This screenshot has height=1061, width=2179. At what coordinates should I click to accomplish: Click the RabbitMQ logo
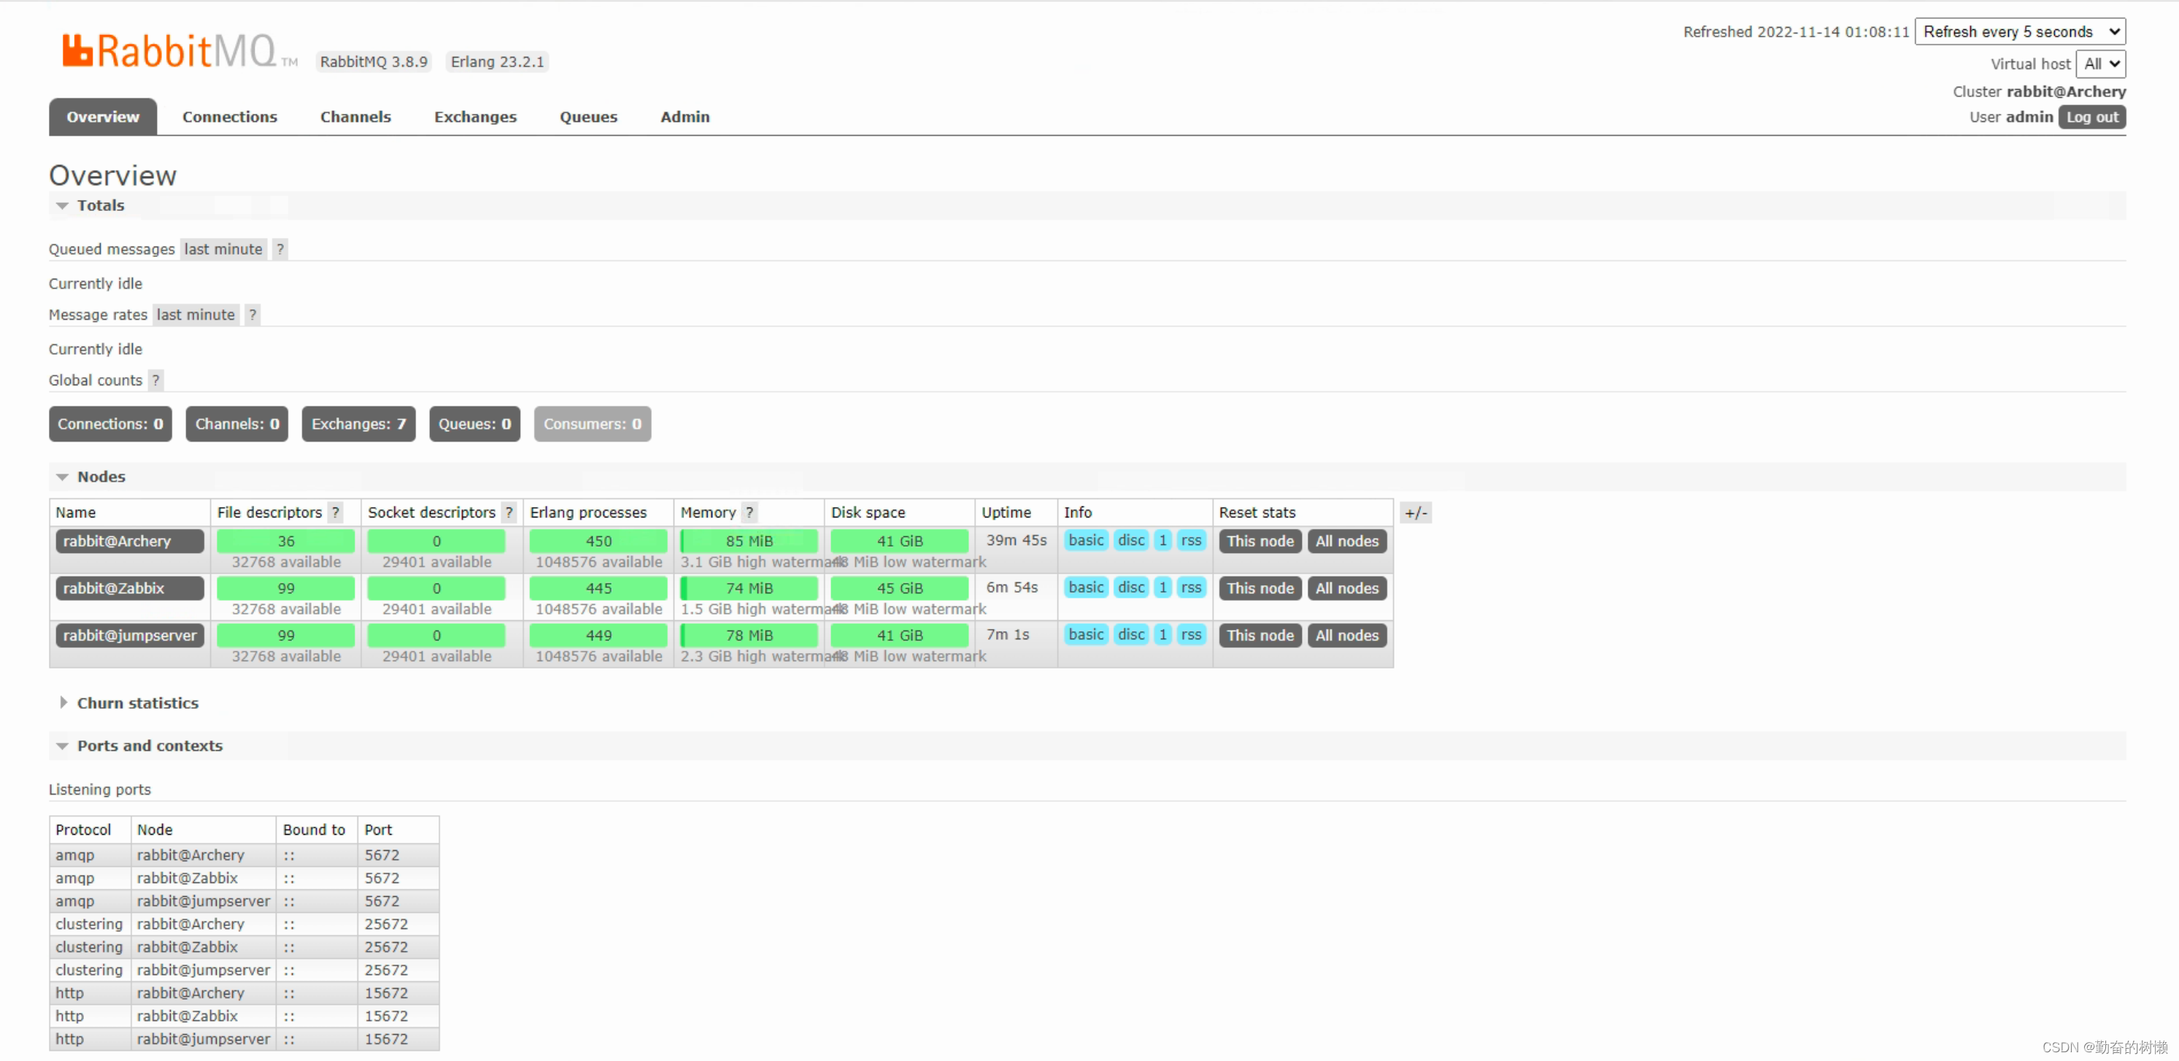[x=180, y=52]
